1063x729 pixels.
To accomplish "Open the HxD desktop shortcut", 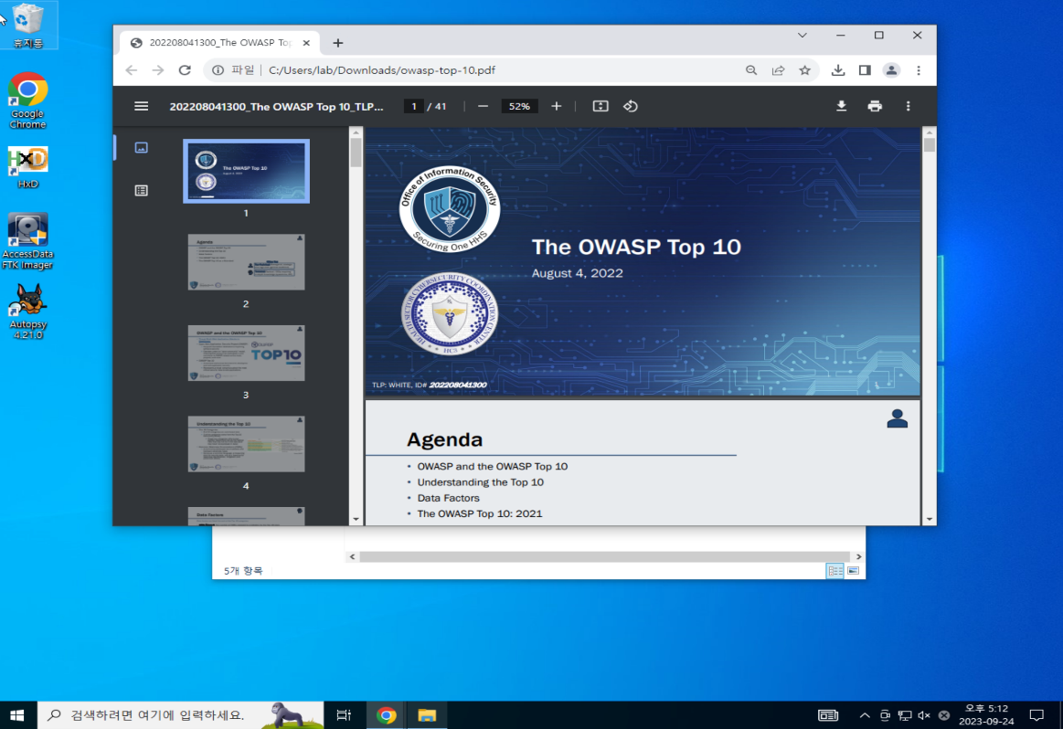I will pyautogui.click(x=27, y=168).
